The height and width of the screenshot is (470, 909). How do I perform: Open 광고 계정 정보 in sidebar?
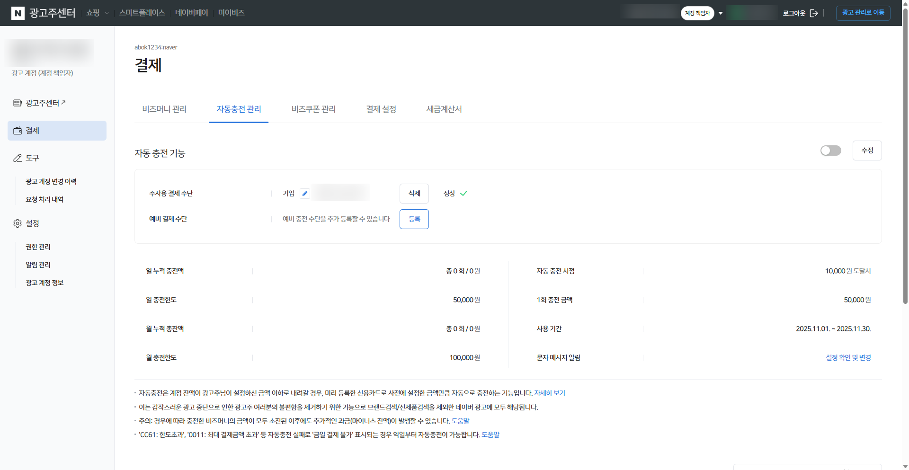tap(45, 283)
